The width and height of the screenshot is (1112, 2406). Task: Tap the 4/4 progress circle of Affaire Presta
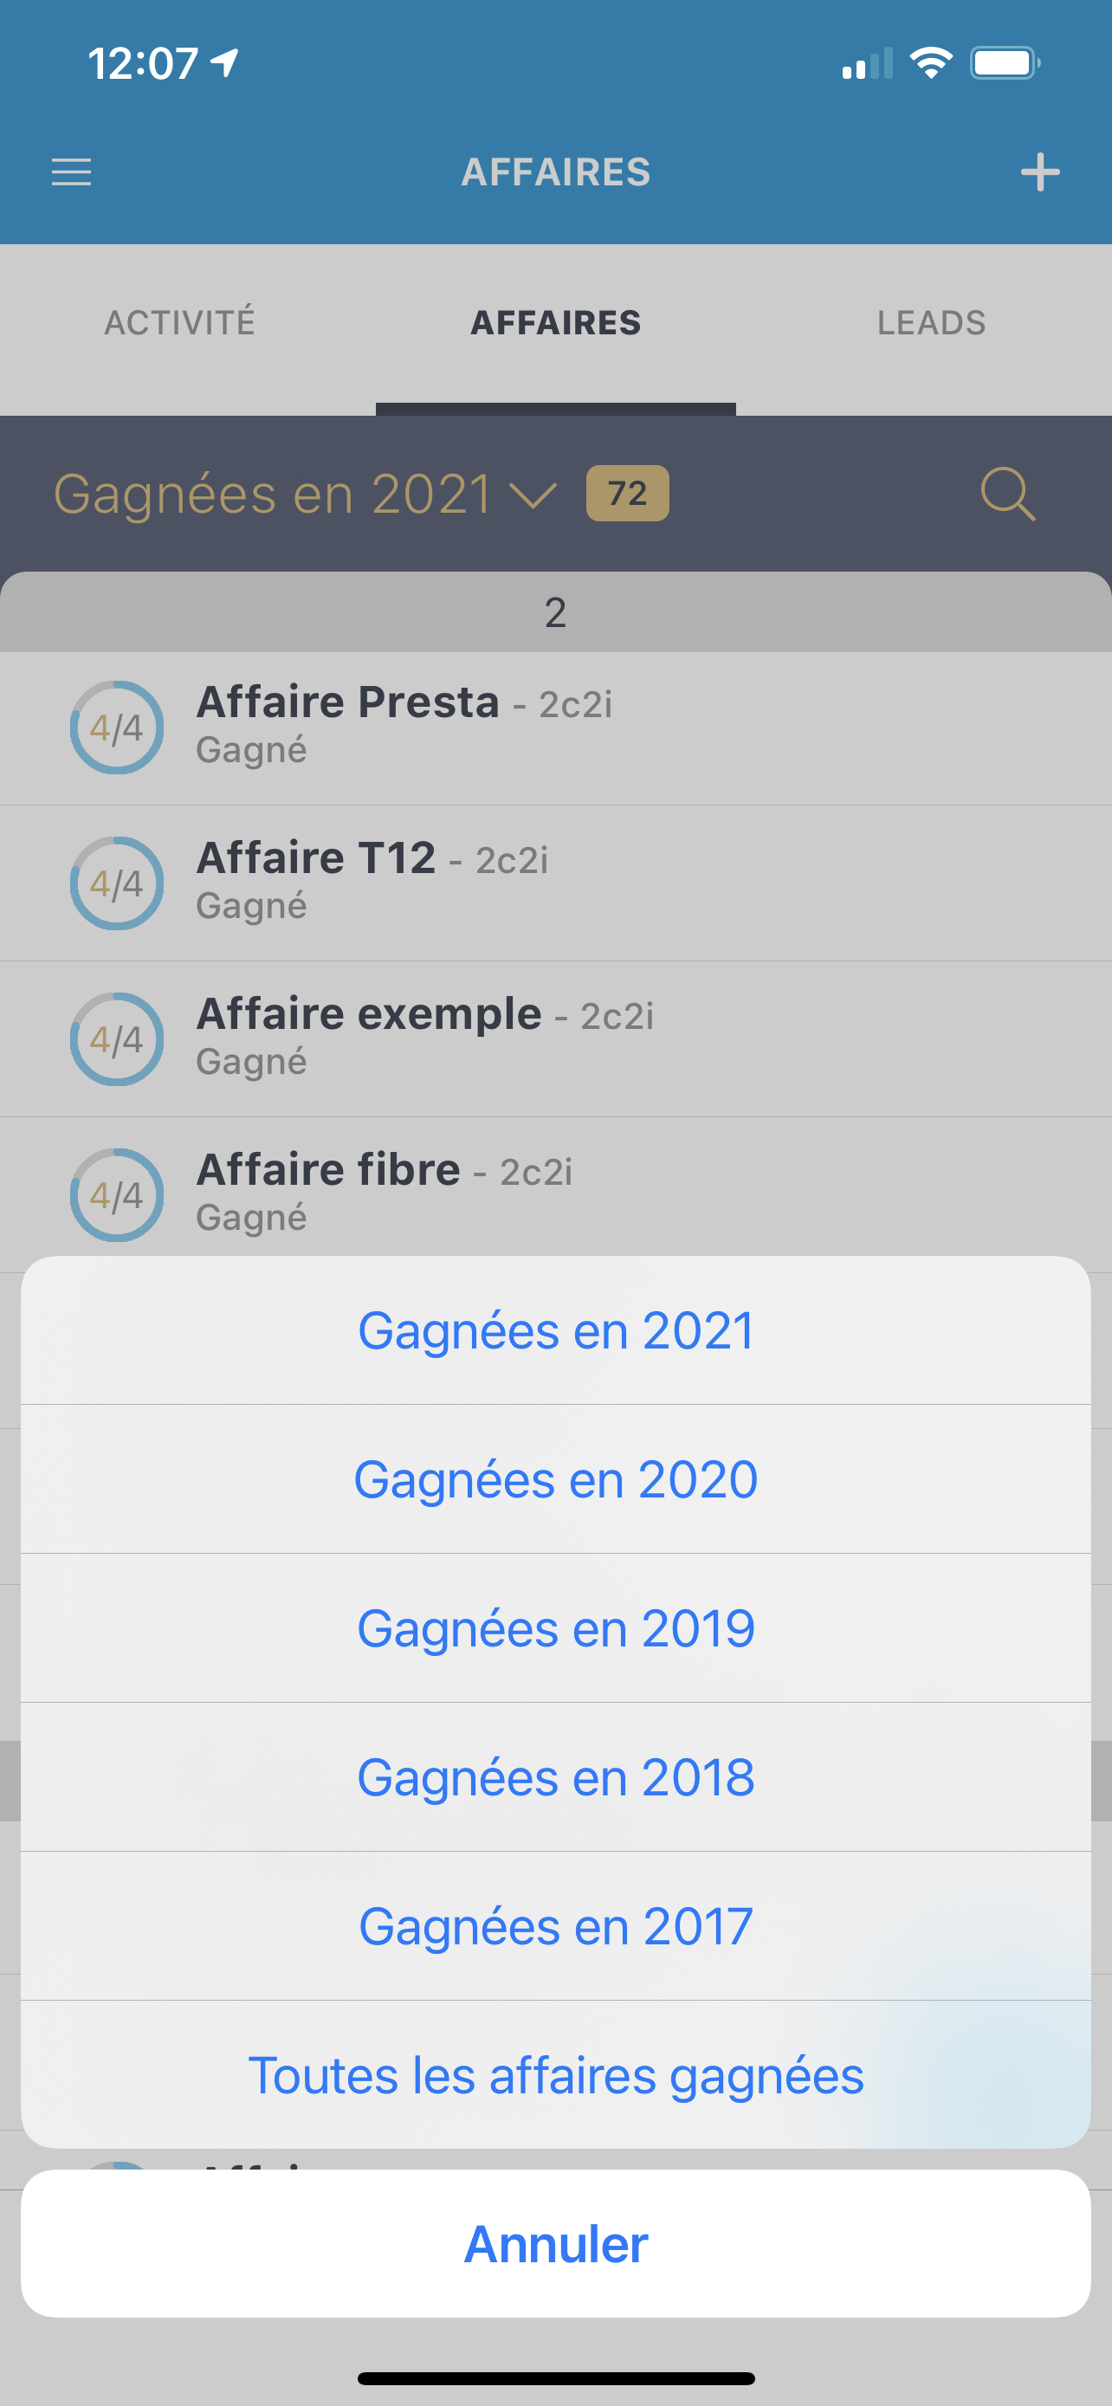[x=117, y=728]
